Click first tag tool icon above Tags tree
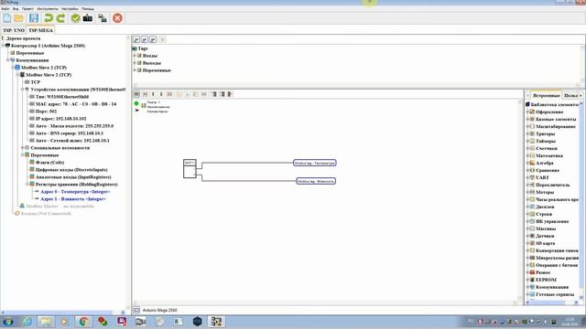The height and width of the screenshot is (329, 586). tap(136, 39)
